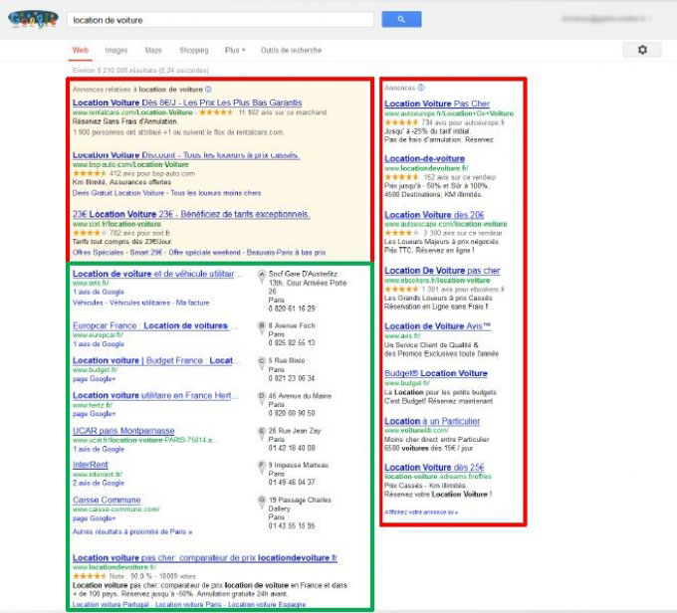Open the account email in the header
The width and height of the screenshot is (677, 613).
pos(604,19)
